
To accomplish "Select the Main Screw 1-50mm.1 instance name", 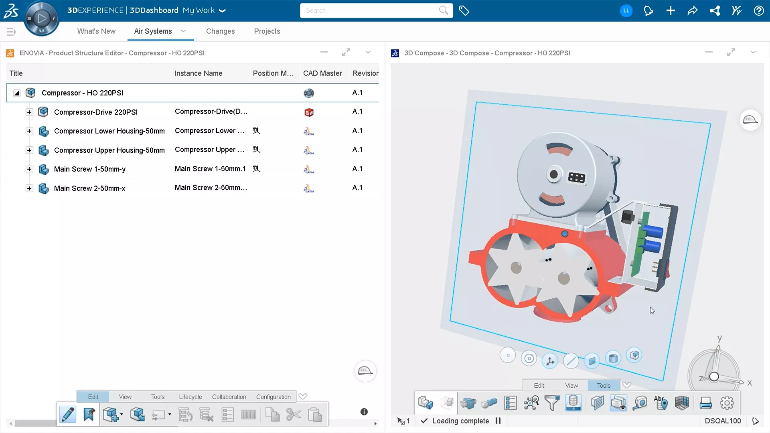I will [x=210, y=169].
